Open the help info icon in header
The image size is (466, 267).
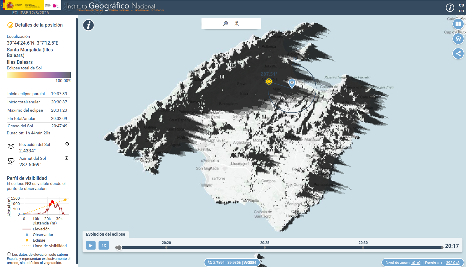[x=450, y=8]
